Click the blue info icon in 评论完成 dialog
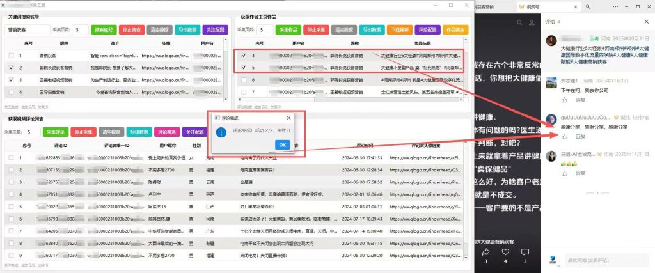This screenshot has height=273, width=655. tap(221, 132)
